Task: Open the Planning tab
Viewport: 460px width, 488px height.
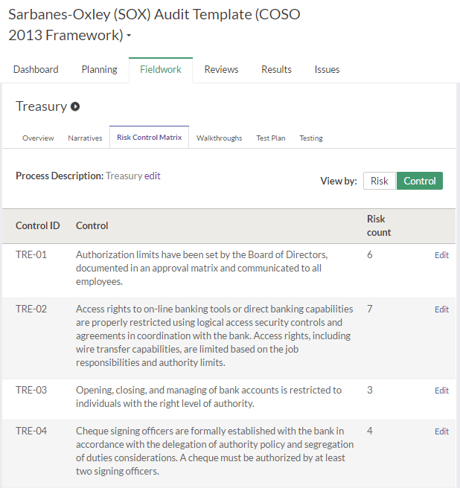Action: [99, 69]
